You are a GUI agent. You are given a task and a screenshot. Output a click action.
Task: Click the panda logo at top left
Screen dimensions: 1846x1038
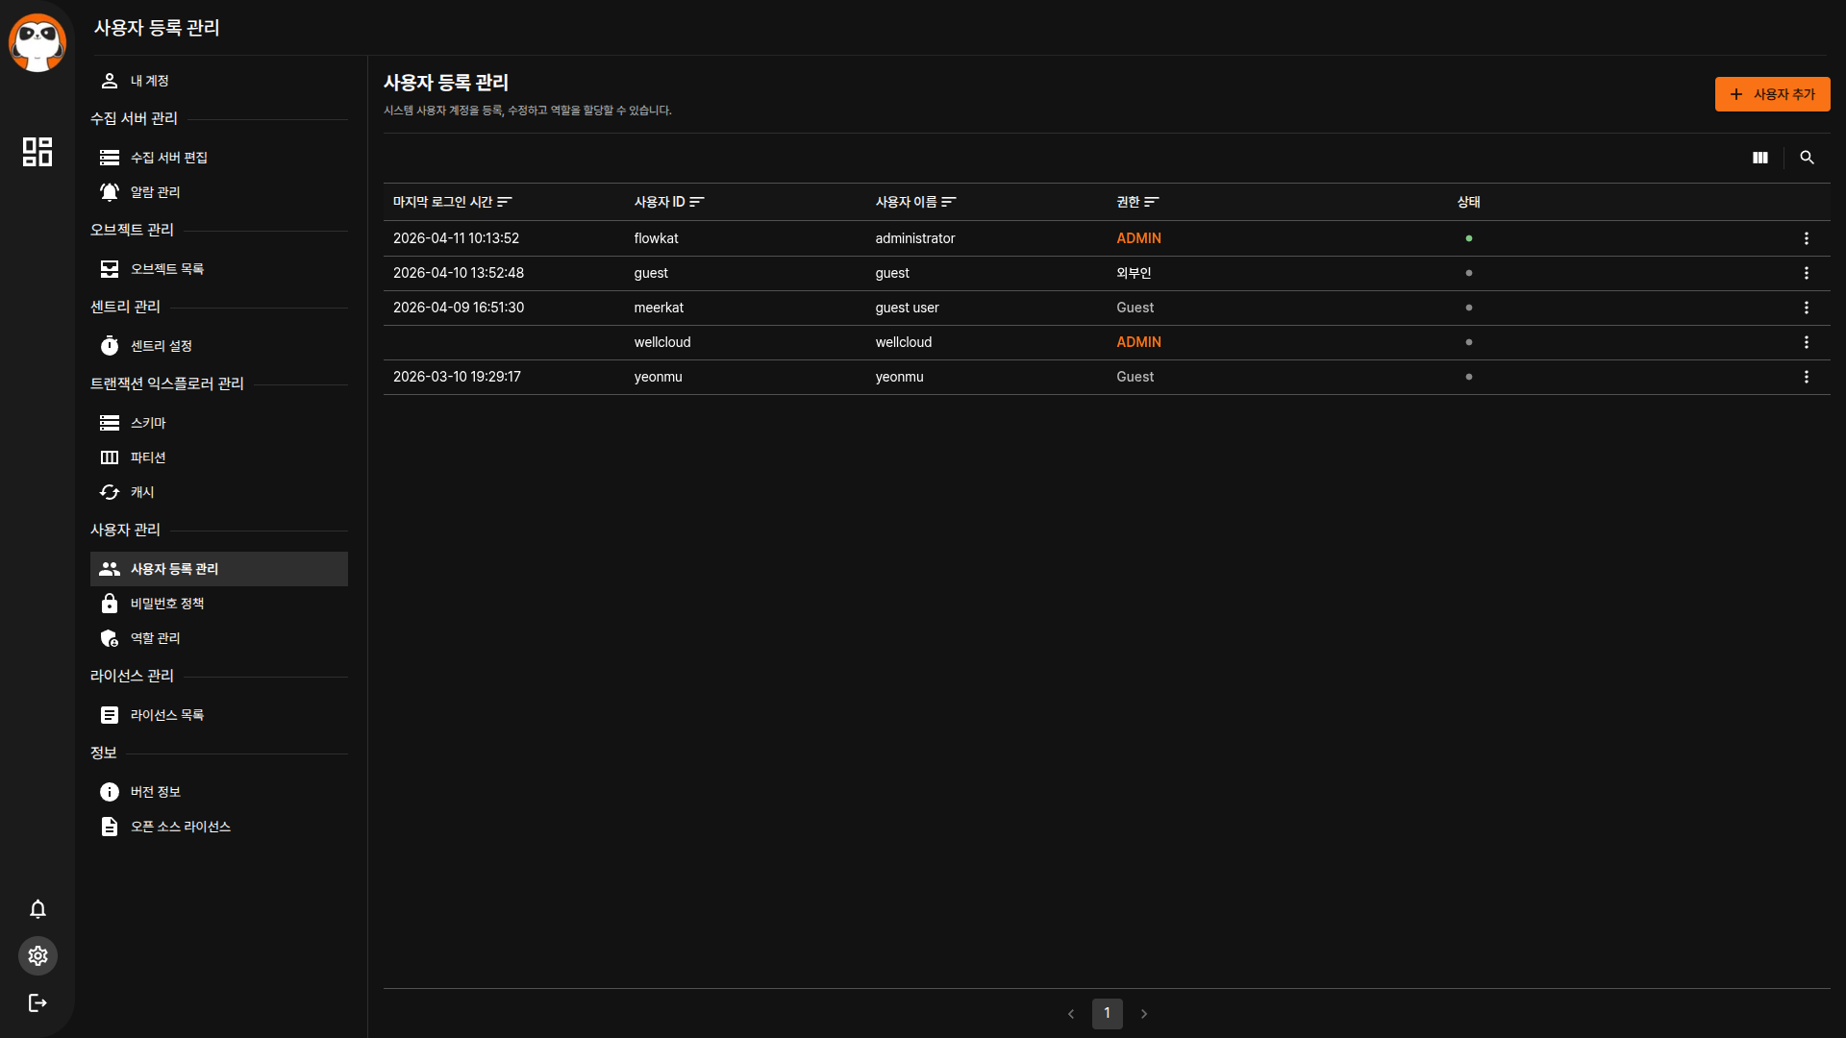coord(37,42)
